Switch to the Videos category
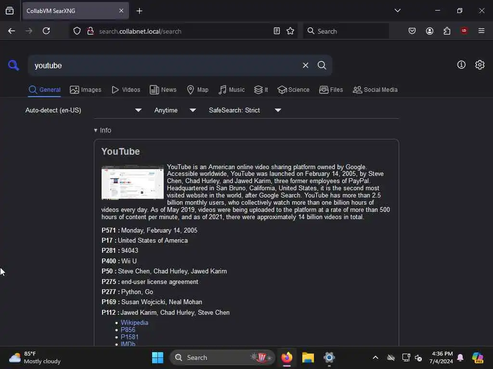493x369 pixels. tap(126, 90)
